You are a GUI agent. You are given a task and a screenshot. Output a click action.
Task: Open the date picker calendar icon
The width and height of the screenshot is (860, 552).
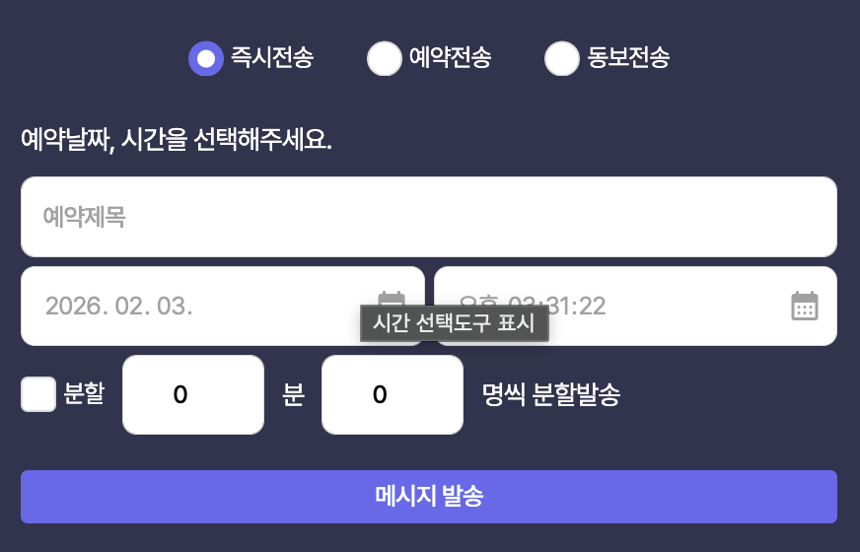click(x=392, y=300)
